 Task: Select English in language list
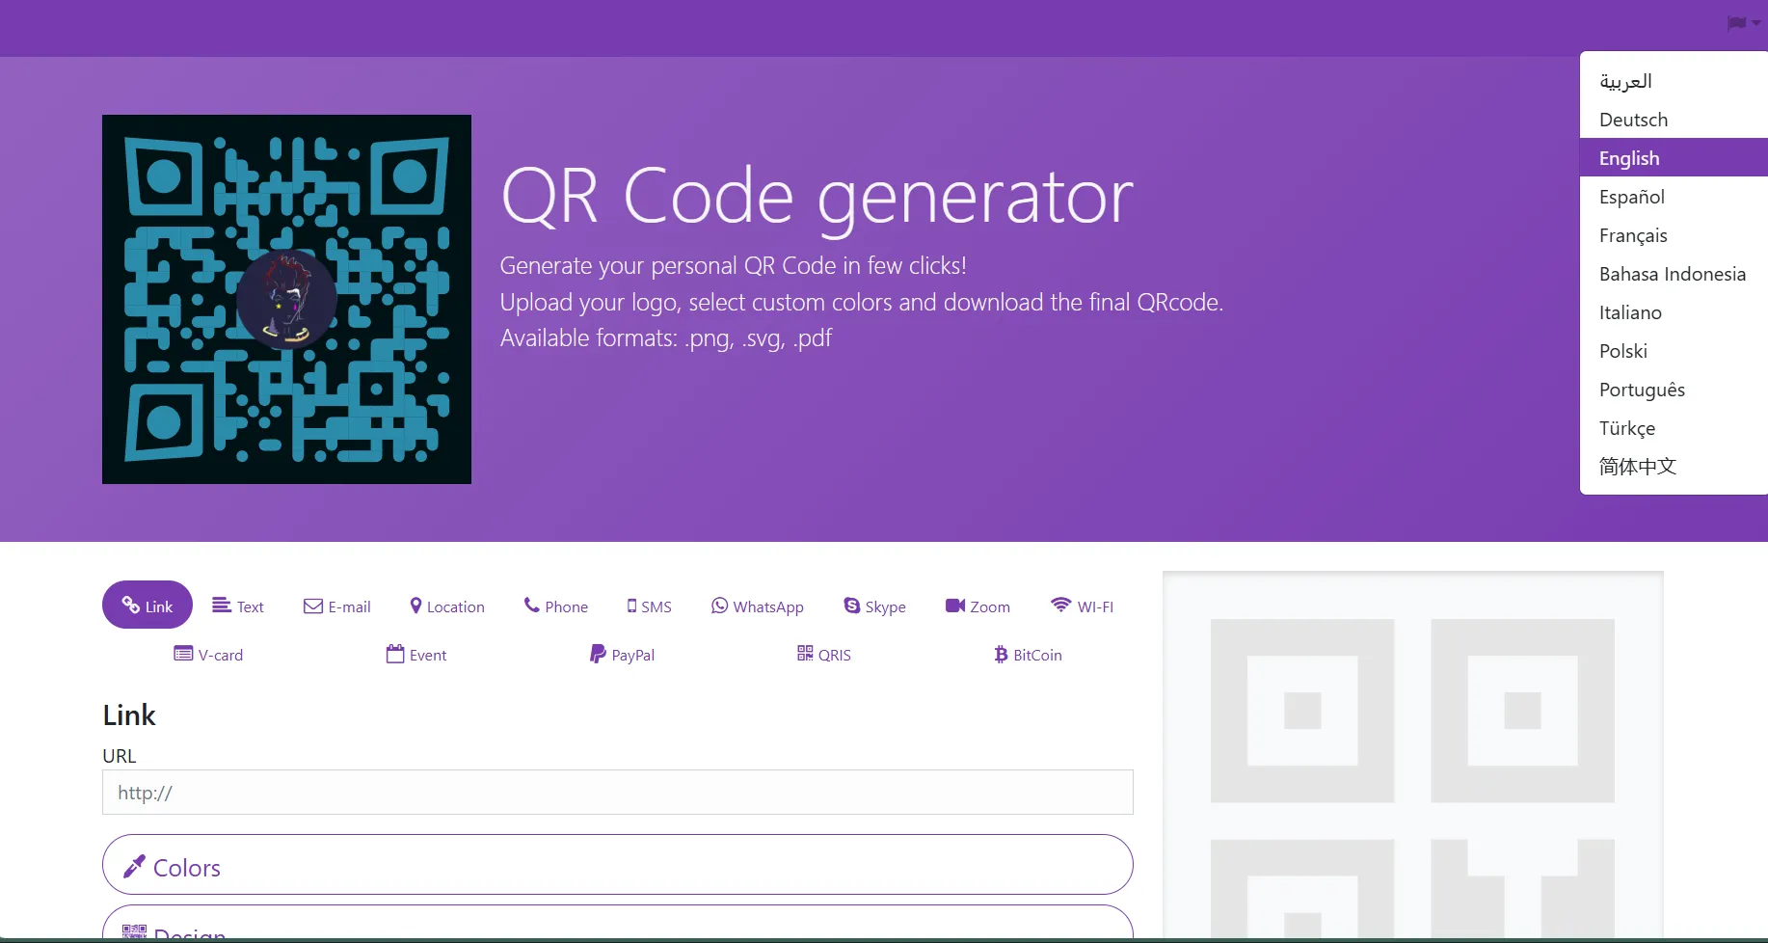[1674, 158]
